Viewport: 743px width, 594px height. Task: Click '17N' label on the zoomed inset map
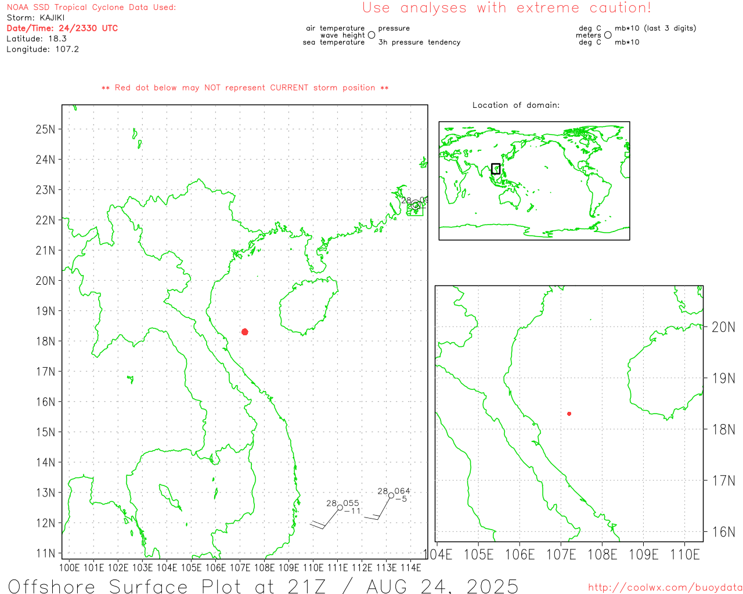tap(723, 480)
